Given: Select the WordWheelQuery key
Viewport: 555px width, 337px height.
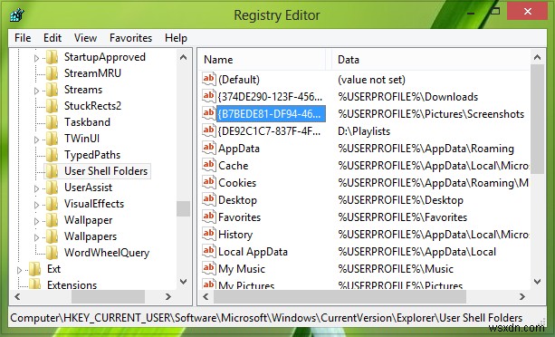Looking at the screenshot, I should 107,253.
